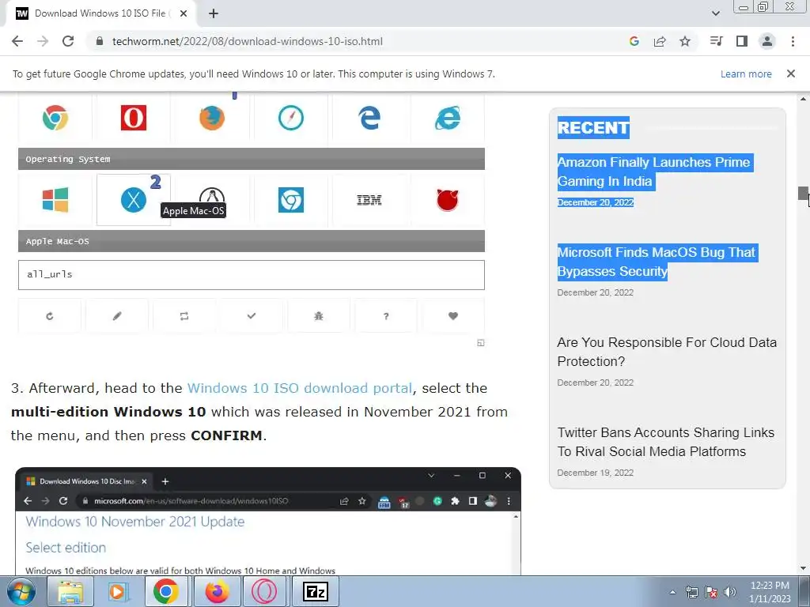Click the volume speaker tray icon

(730, 592)
